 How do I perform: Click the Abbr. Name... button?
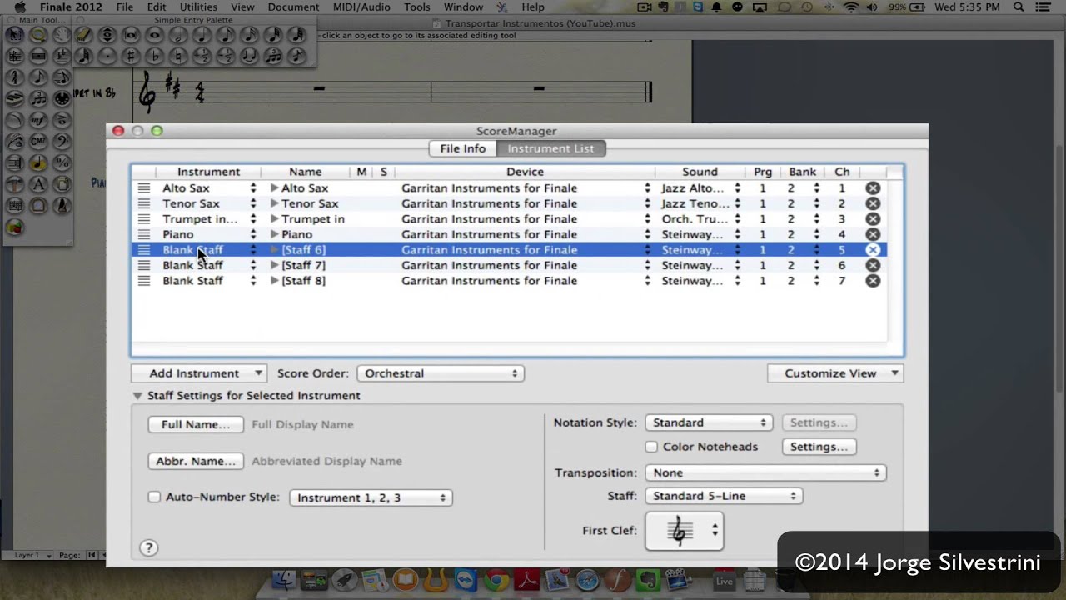tap(196, 461)
